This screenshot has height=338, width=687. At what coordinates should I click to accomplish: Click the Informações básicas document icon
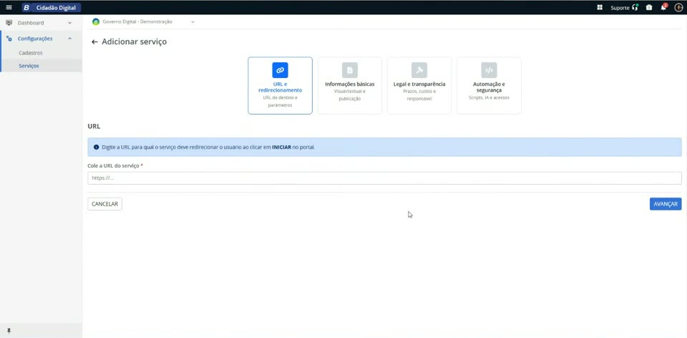[x=350, y=70]
